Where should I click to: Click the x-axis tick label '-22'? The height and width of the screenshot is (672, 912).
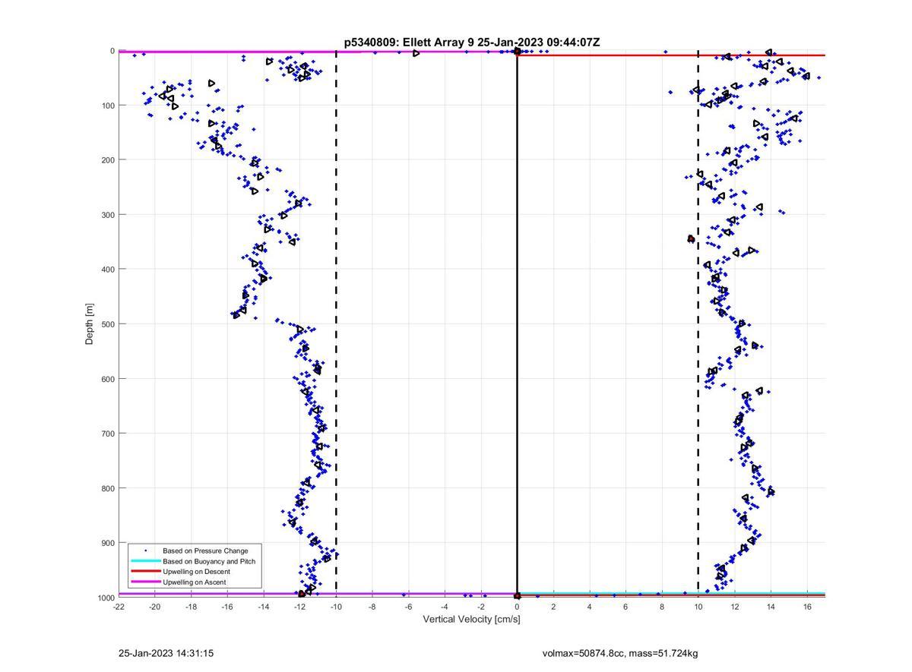point(119,607)
